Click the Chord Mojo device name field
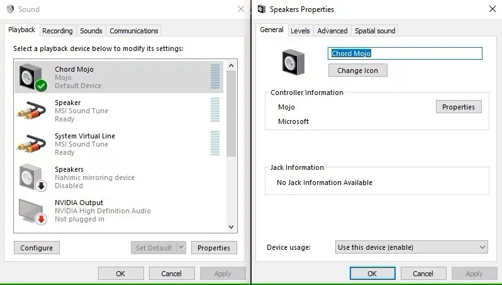The width and height of the screenshot is (502, 285). click(405, 53)
